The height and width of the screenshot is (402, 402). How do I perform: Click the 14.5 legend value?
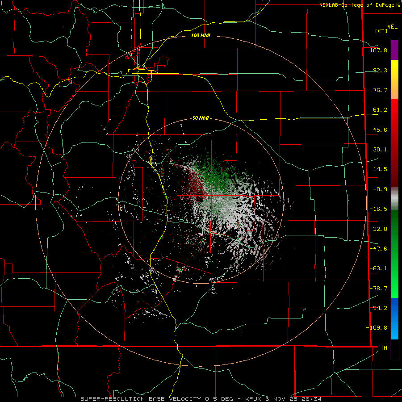pos(380,169)
